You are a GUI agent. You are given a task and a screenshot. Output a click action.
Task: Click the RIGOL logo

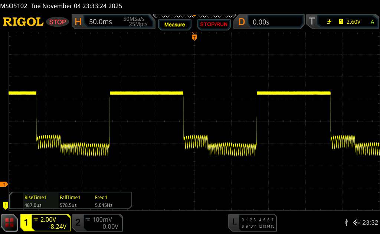click(23, 22)
